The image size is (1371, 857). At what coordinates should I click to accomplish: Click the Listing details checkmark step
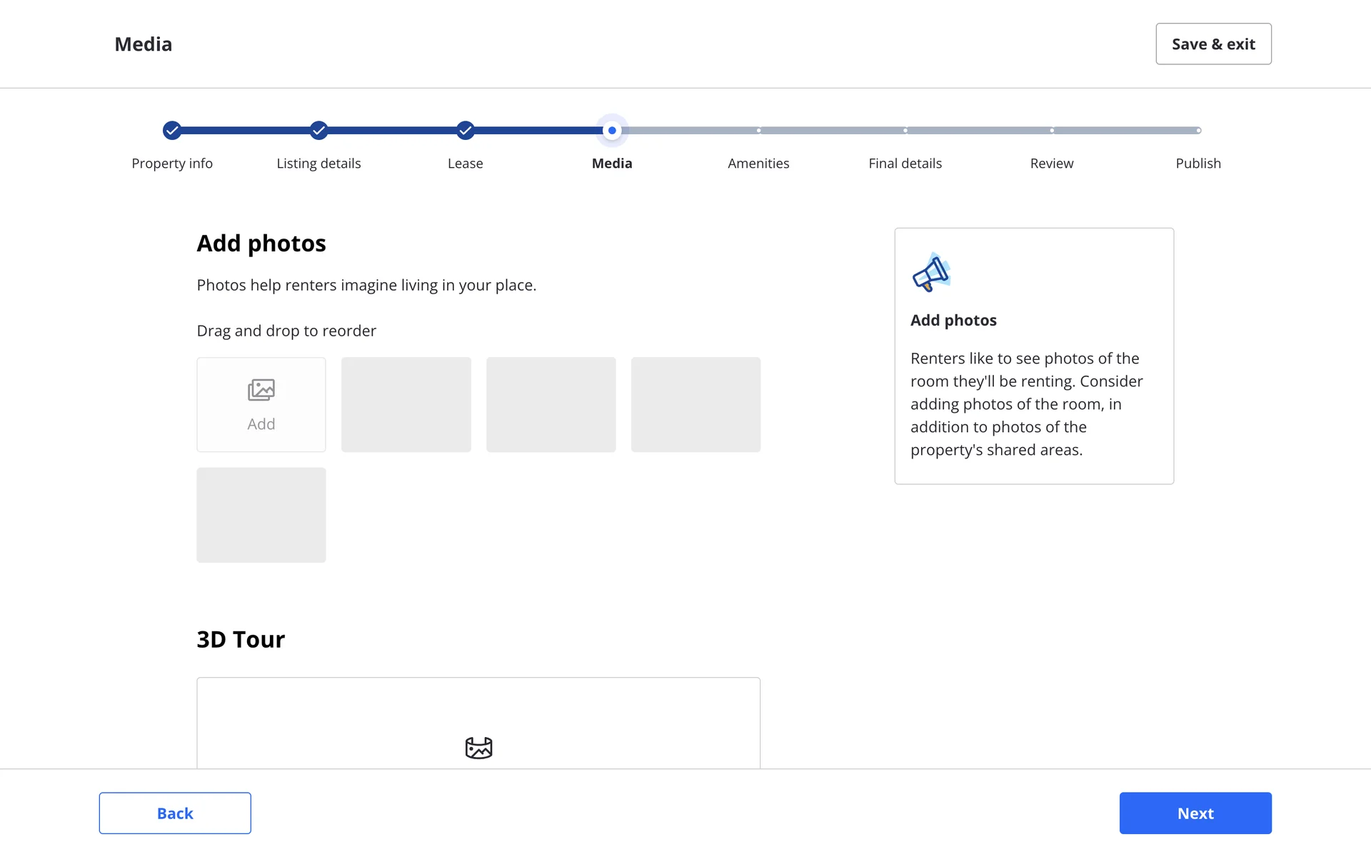pos(318,130)
